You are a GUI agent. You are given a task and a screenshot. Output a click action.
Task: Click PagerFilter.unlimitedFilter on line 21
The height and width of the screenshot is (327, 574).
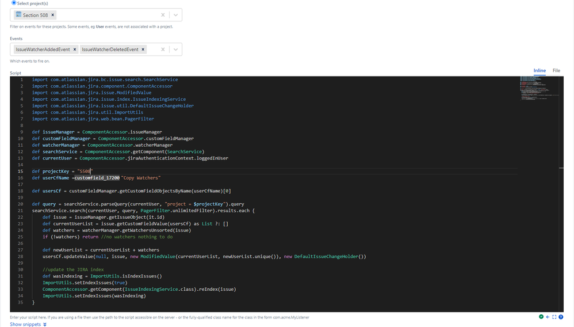[177, 211]
